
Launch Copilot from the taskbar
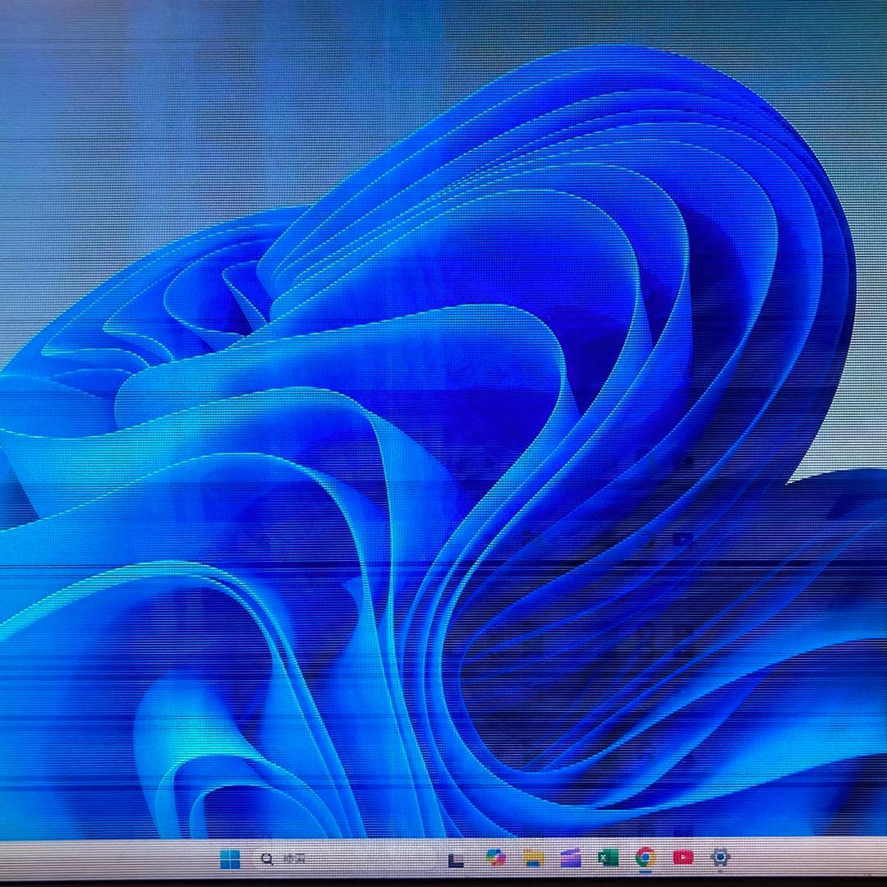coord(494,858)
